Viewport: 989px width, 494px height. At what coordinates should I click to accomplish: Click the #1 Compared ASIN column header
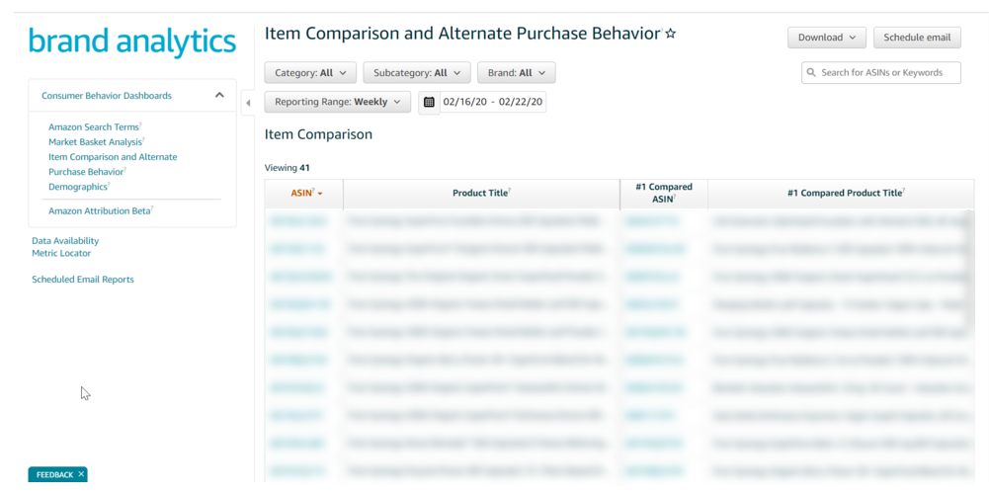(x=664, y=194)
